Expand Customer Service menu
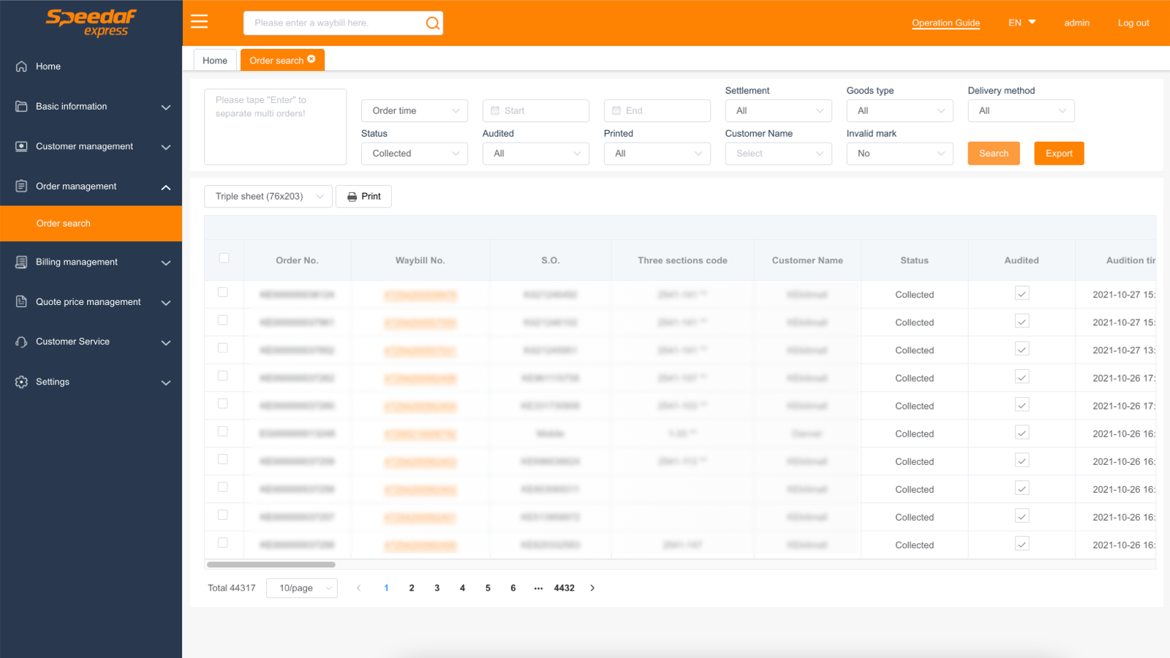 coord(166,342)
